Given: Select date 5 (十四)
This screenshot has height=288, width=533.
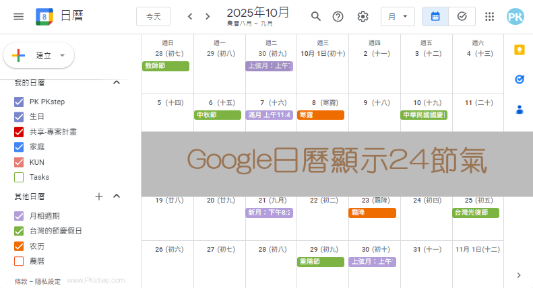Looking at the screenshot, I should (170, 102).
